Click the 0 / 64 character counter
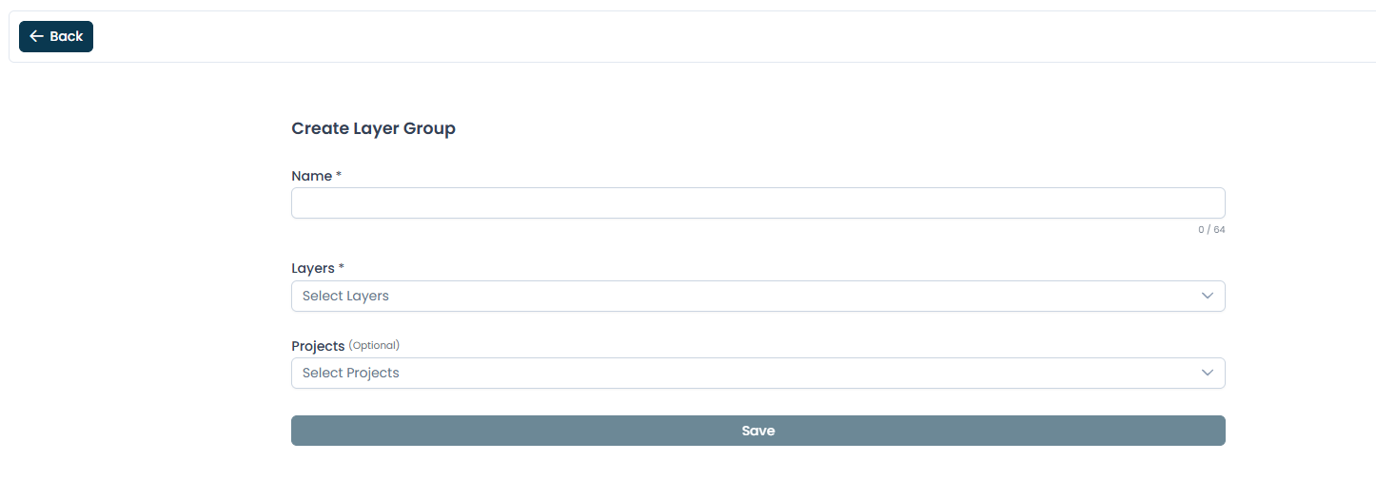1376x480 pixels. [1211, 230]
